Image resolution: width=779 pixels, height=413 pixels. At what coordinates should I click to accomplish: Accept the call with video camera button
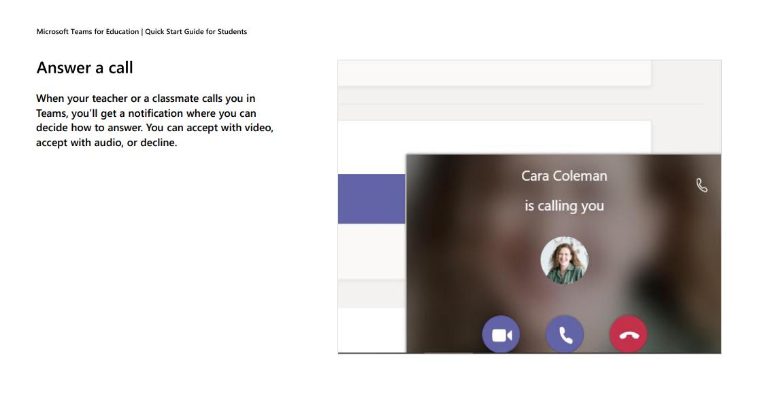coord(501,335)
